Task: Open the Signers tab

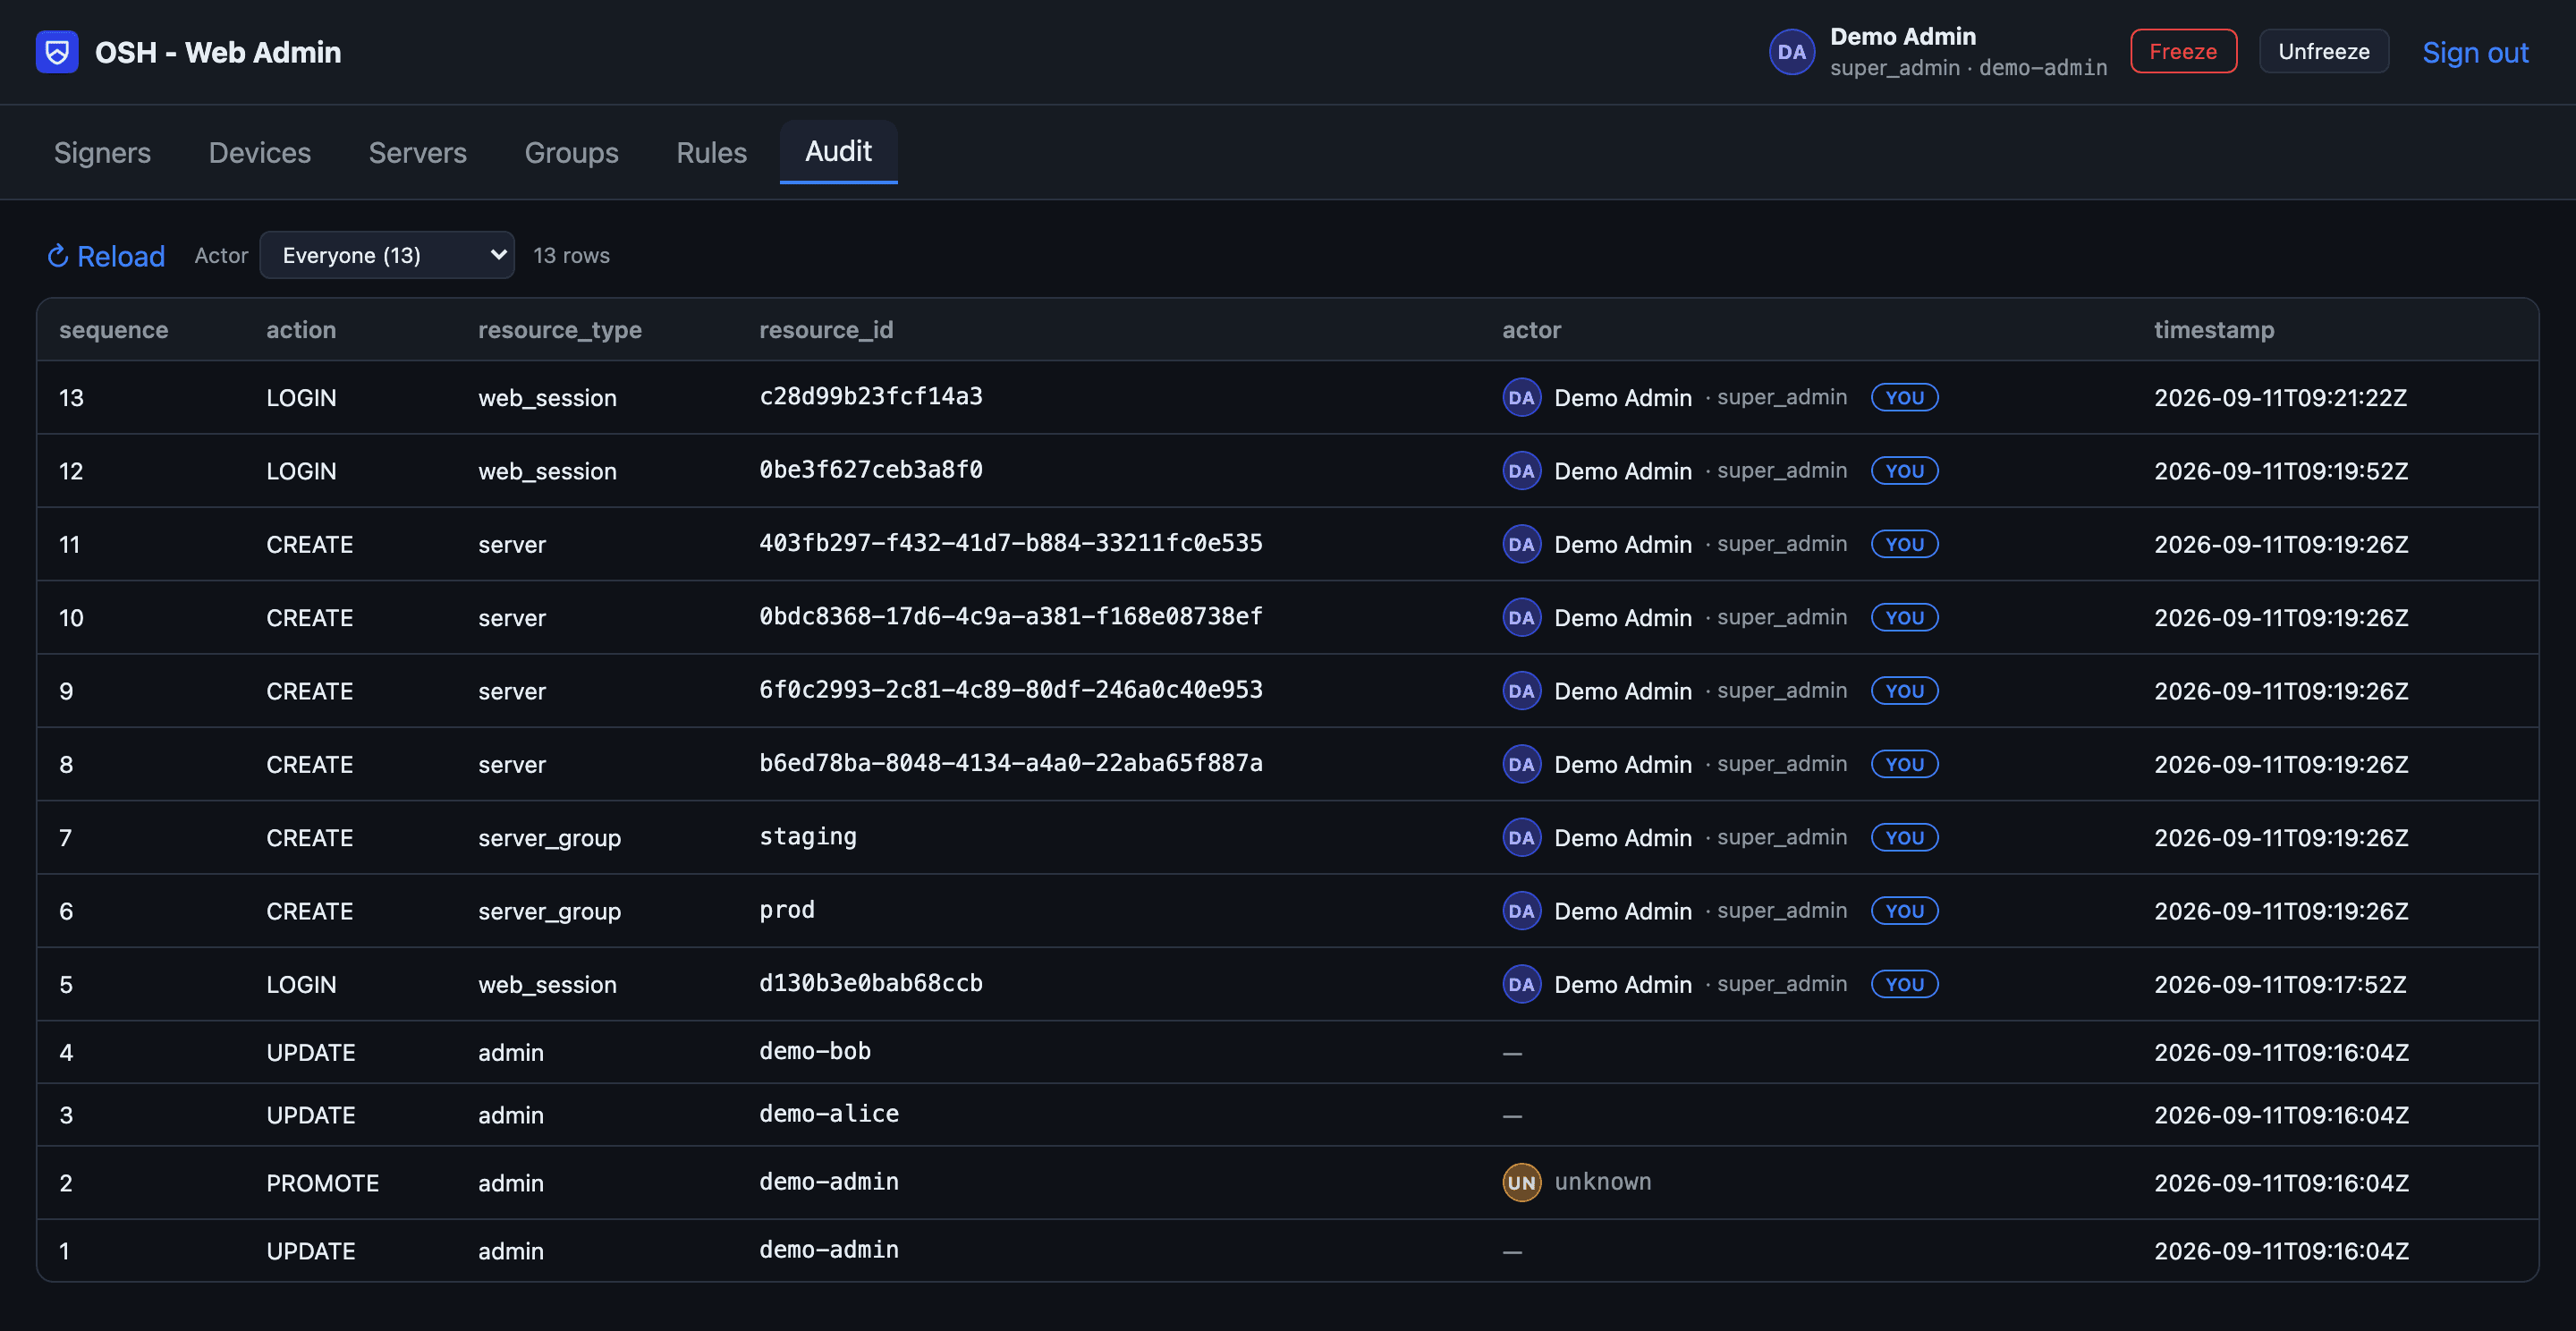Action: click(x=102, y=152)
